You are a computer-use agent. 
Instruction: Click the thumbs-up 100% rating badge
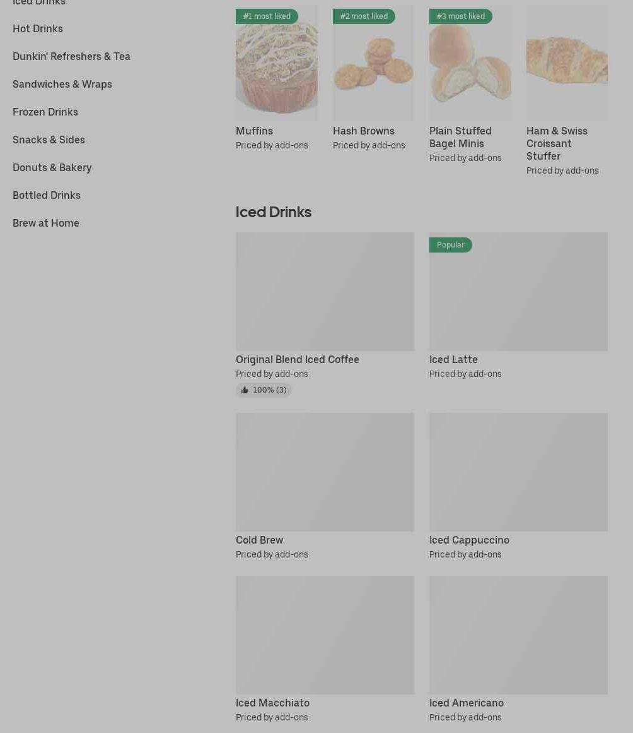click(x=264, y=390)
